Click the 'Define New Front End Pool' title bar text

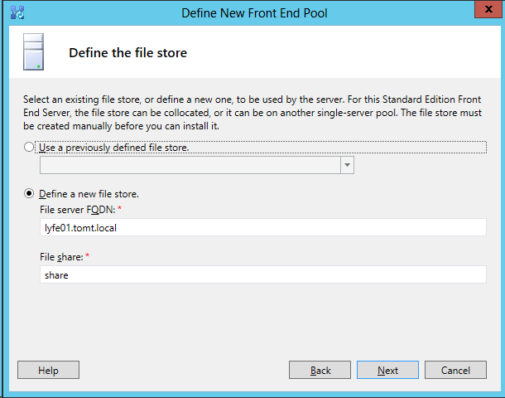click(254, 13)
